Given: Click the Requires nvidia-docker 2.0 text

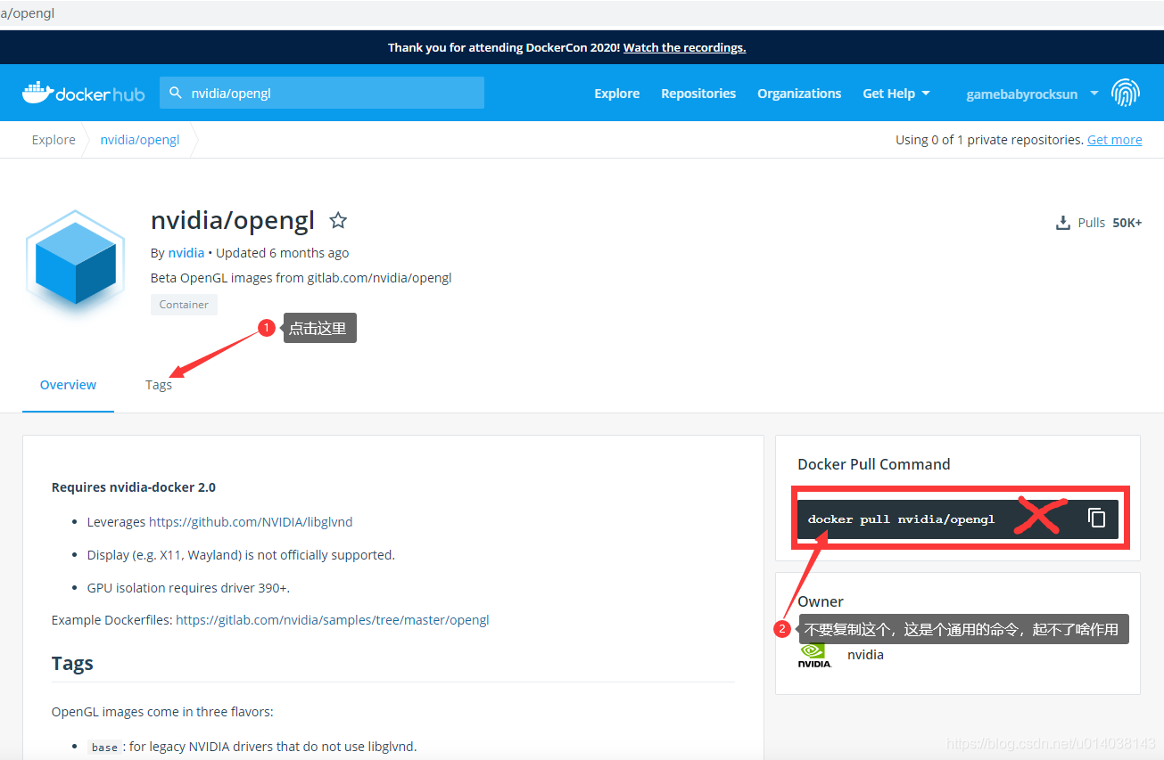Looking at the screenshot, I should [x=134, y=487].
